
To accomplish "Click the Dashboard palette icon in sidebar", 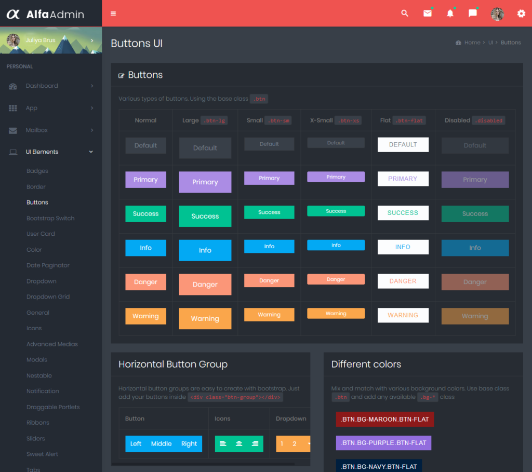I will click(x=13, y=86).
